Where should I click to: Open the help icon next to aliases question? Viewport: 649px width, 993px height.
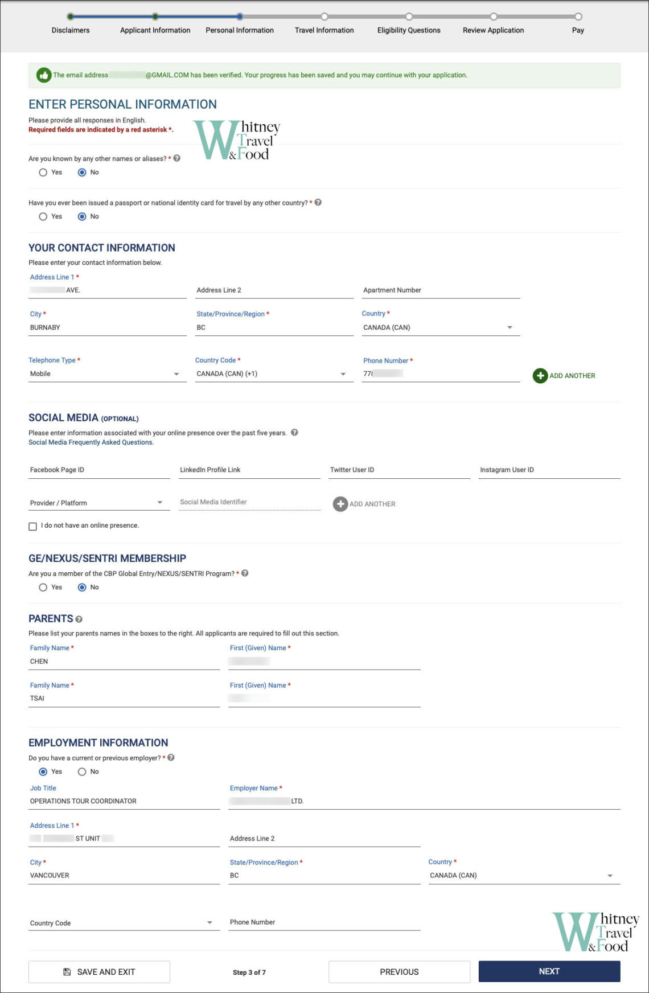coord(176,159)
